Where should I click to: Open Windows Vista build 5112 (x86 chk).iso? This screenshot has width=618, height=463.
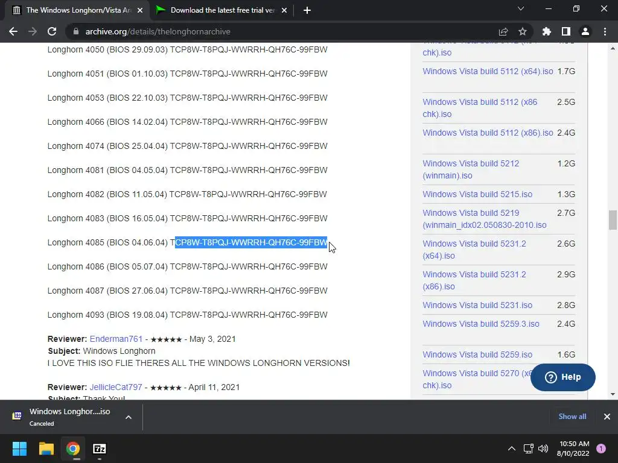click(x=480, y=108)
